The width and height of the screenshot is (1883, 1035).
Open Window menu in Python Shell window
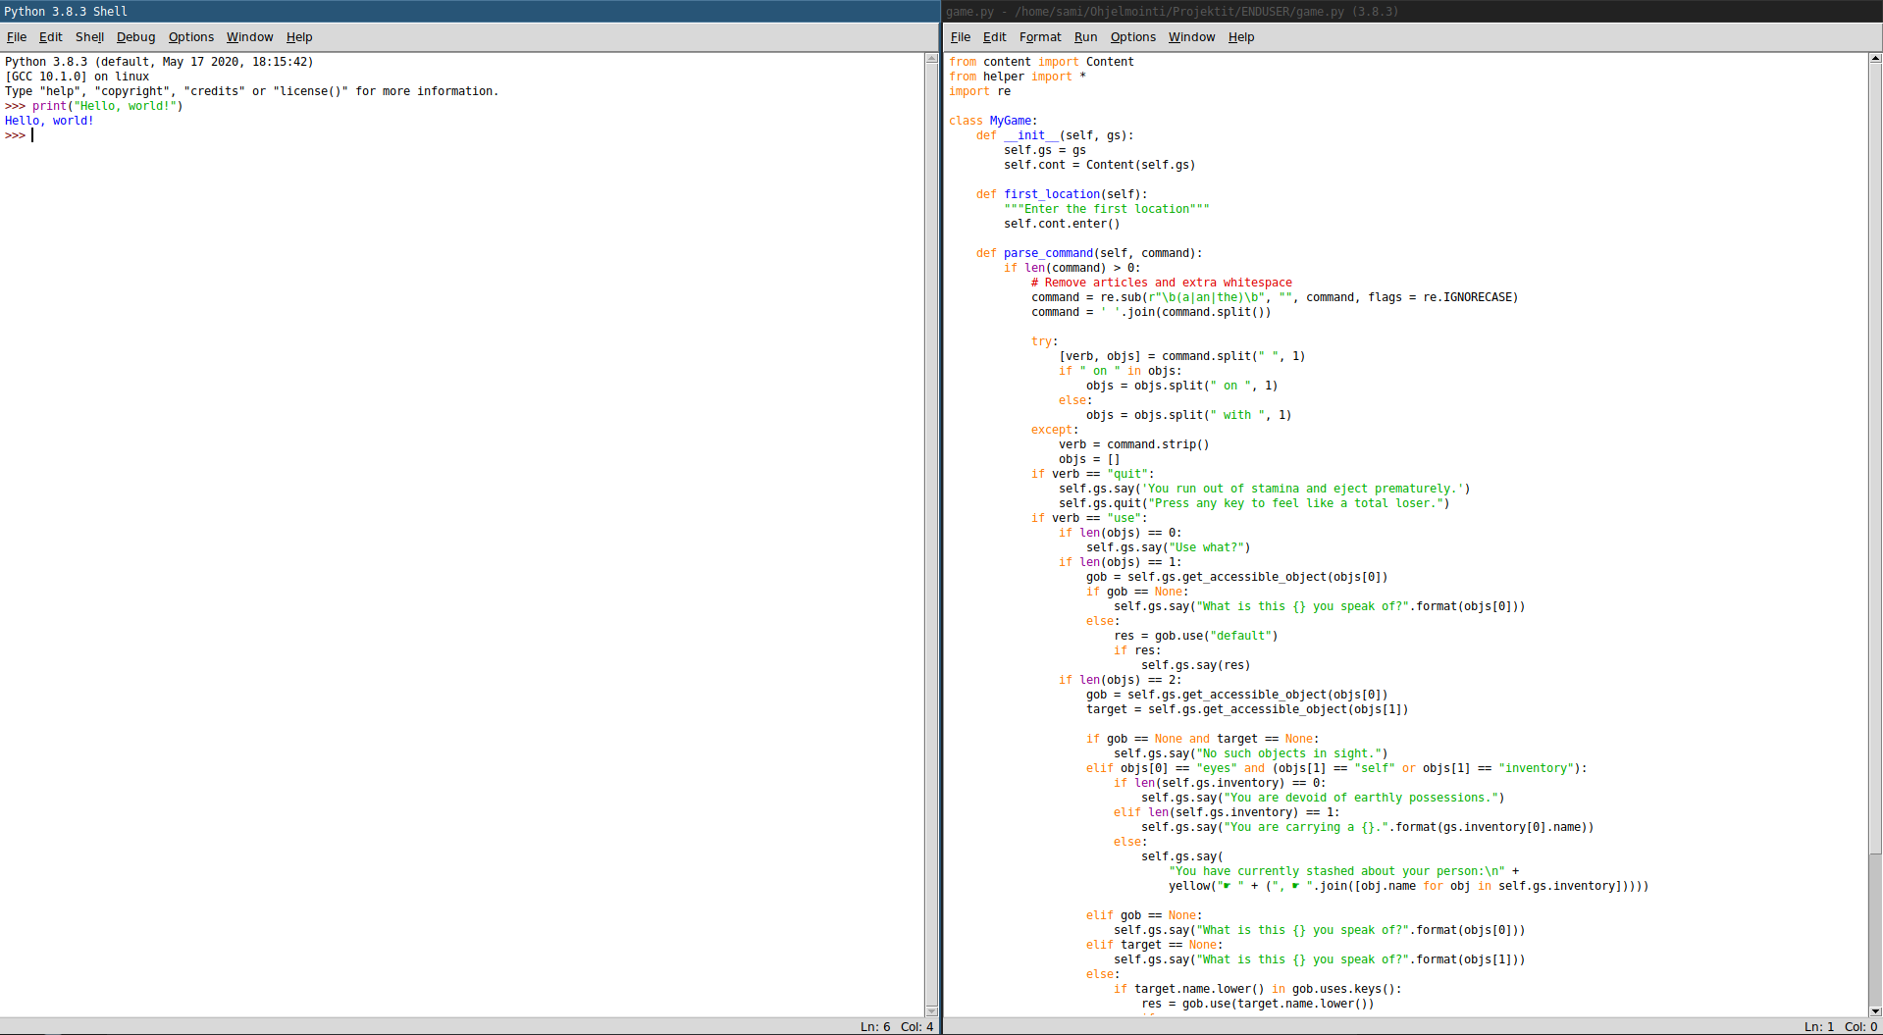[x=249, y=37]
